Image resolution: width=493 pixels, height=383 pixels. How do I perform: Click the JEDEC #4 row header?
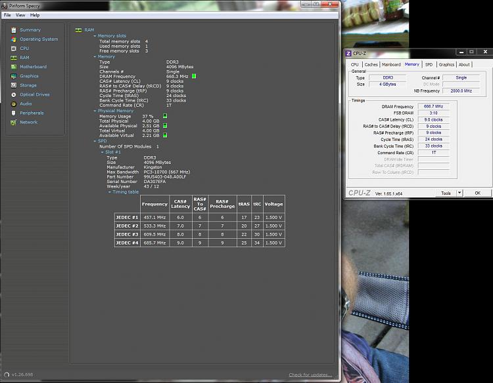[127, 243]
